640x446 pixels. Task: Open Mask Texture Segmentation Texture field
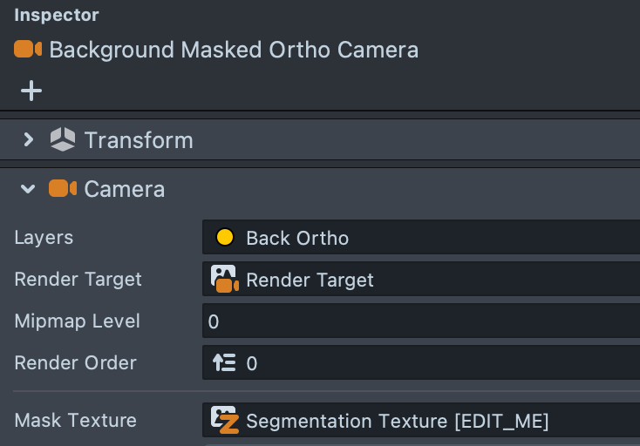[421, 420]
